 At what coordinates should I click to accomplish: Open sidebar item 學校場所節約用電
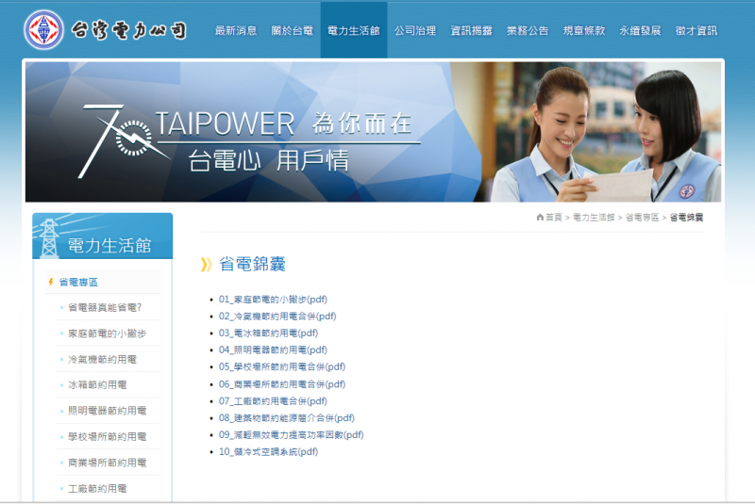107,437
